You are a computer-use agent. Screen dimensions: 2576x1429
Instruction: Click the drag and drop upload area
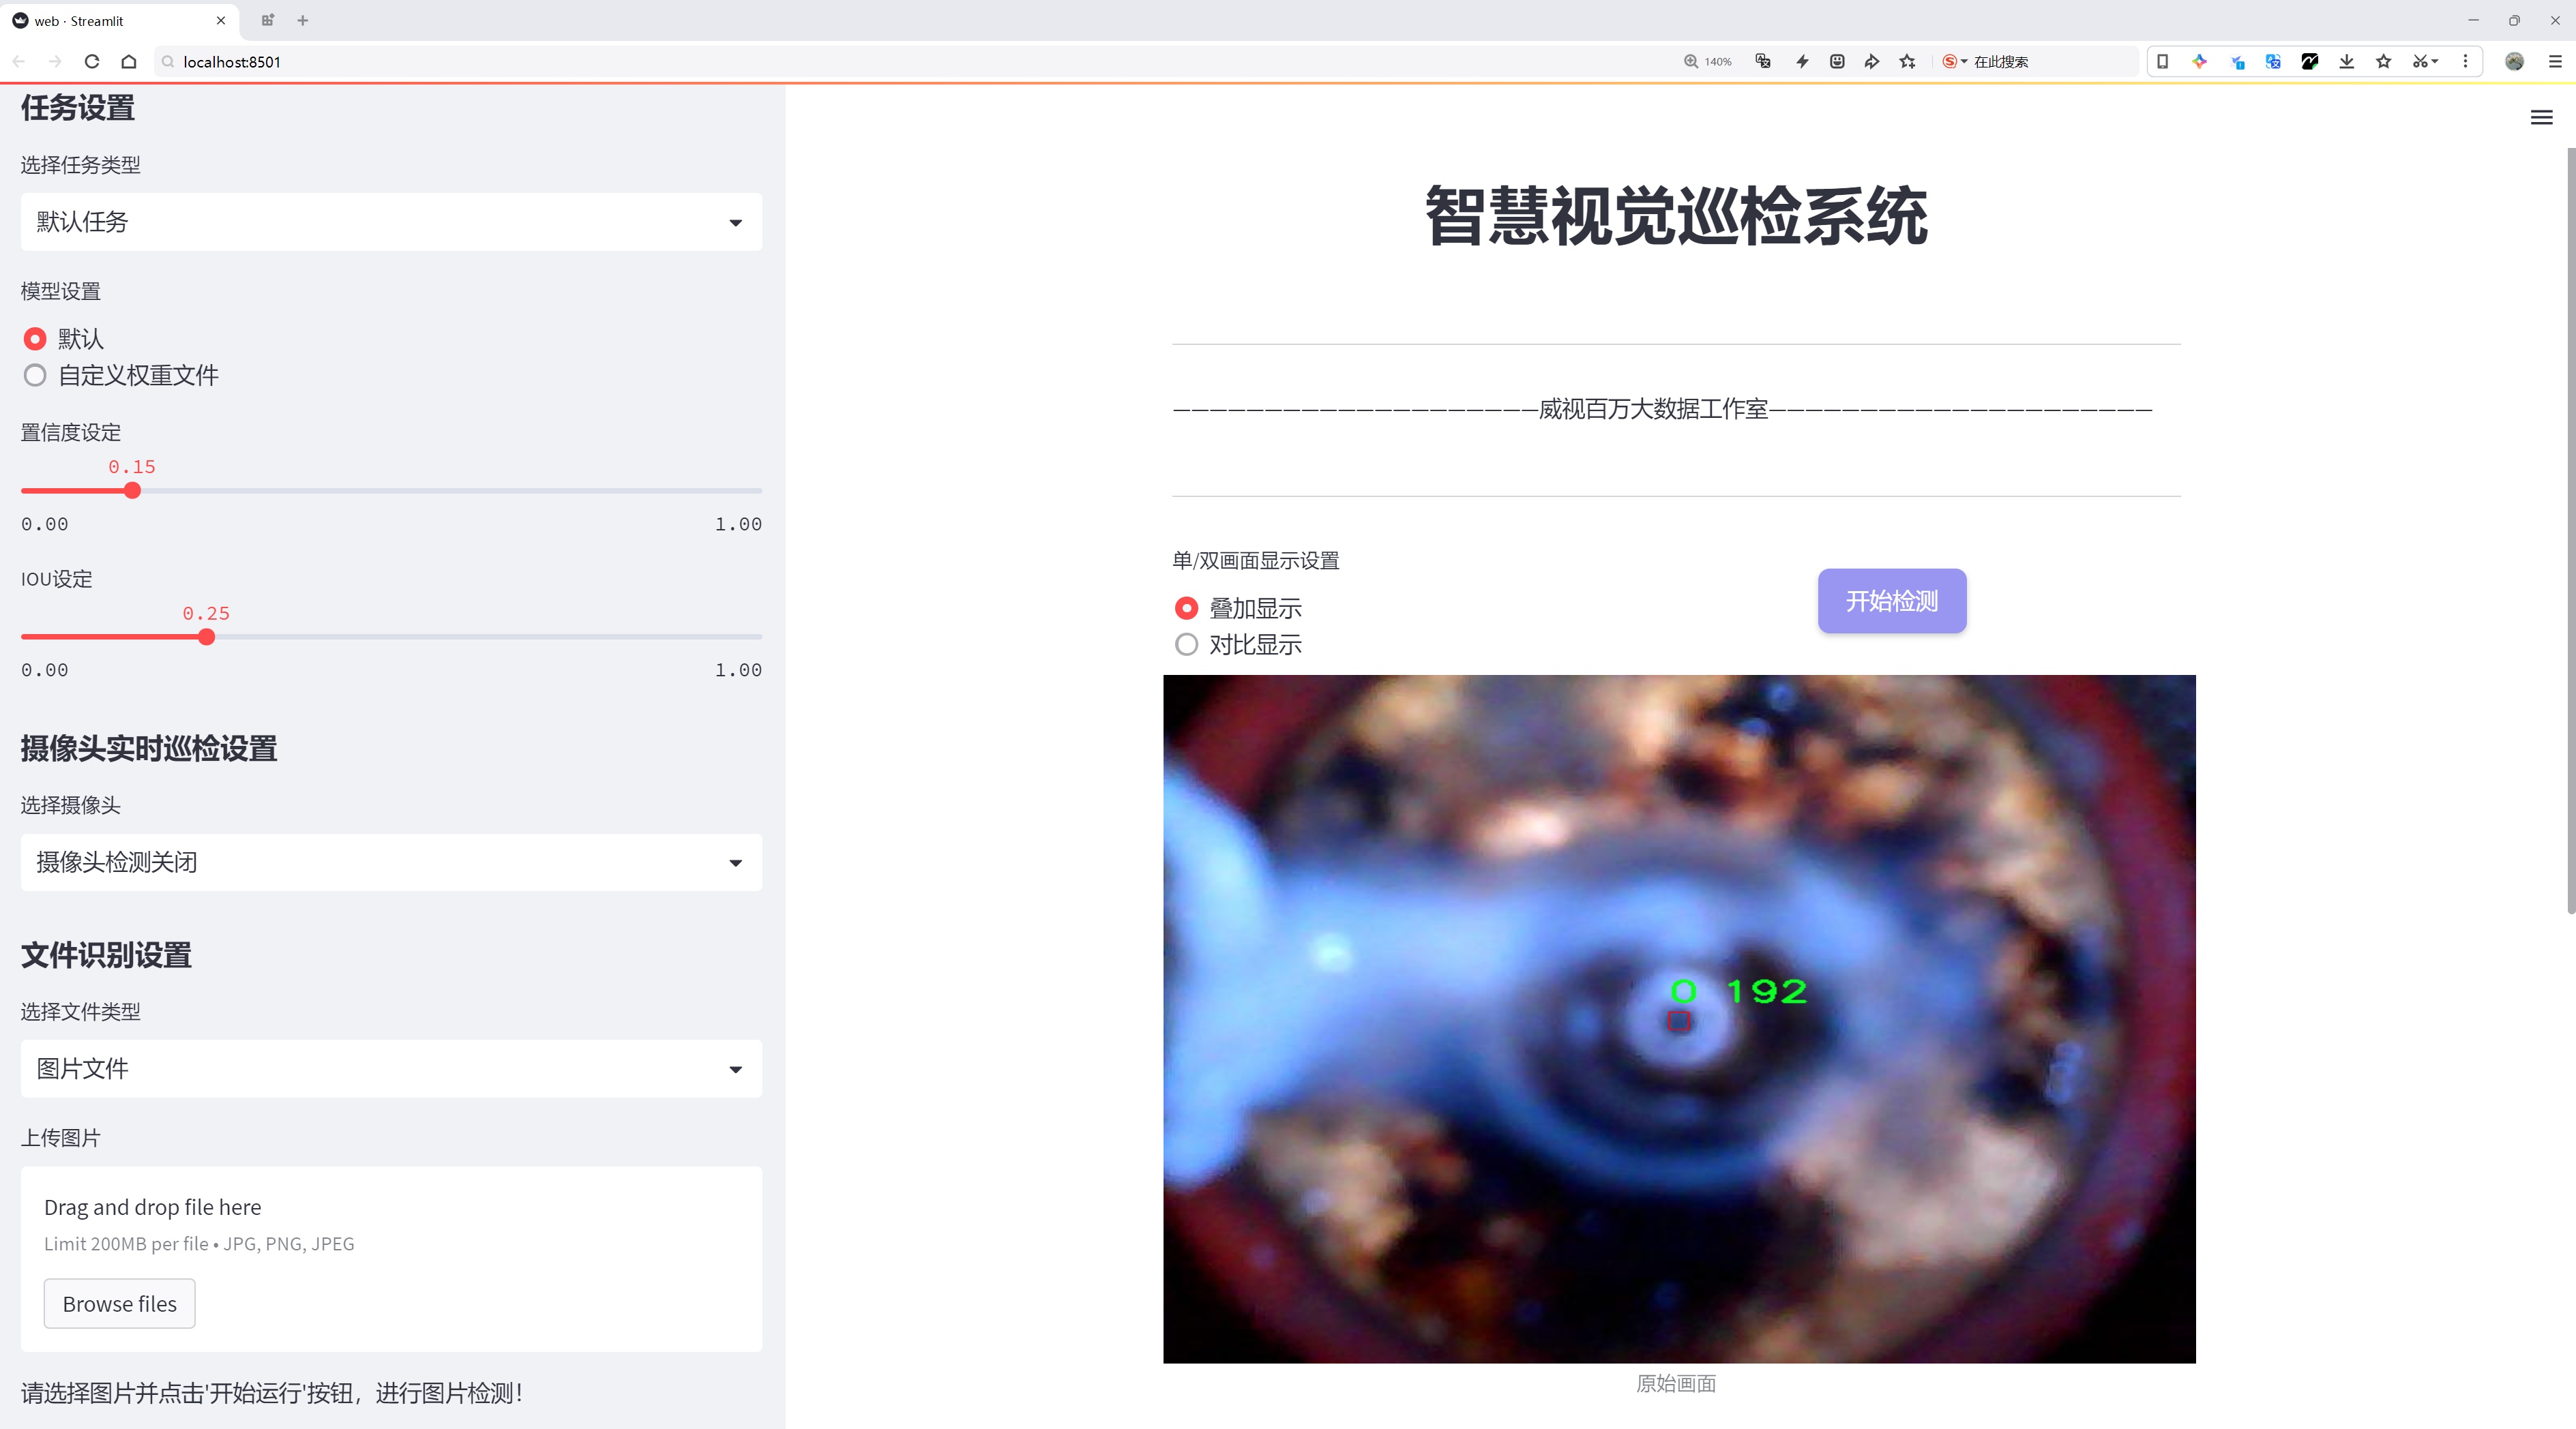coord(391,1259)
